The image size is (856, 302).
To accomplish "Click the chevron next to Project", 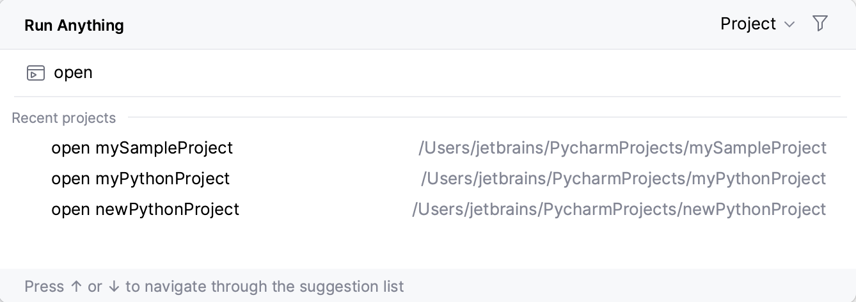I will point(789,25).
